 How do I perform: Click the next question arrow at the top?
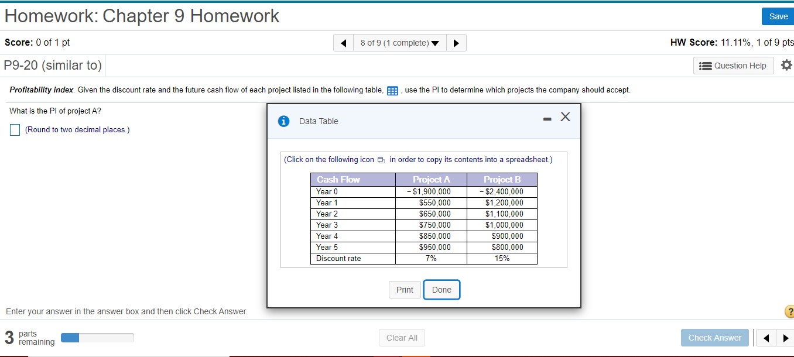[x=456, y=42]
